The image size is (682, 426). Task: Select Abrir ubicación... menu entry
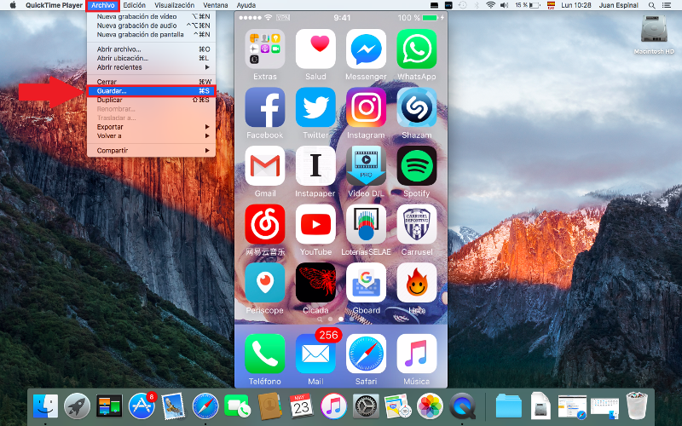tap(151, 58)
